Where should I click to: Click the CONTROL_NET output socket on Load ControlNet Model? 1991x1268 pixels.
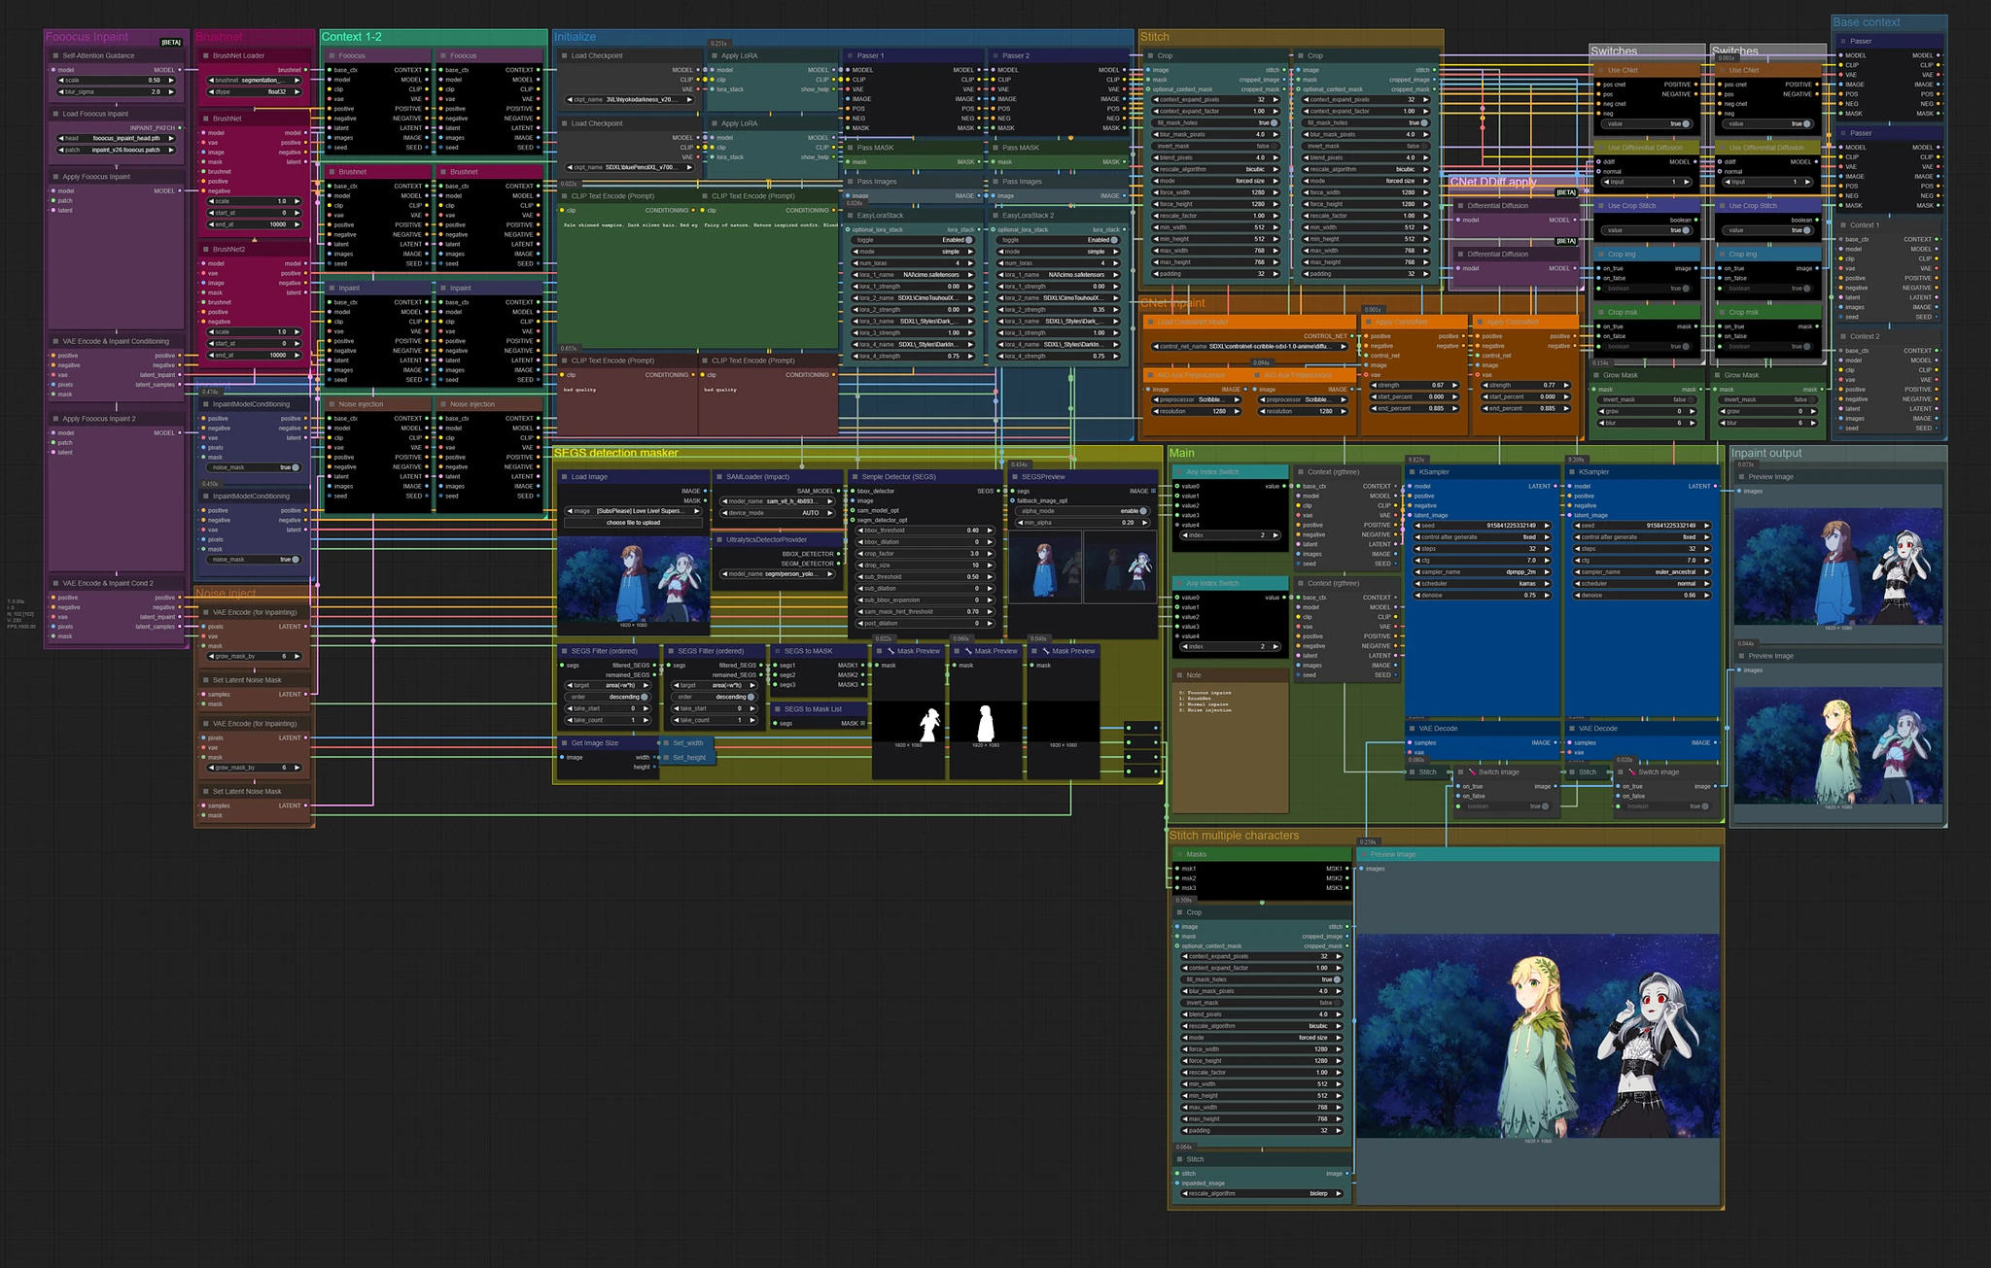(x=1352, y=336)
